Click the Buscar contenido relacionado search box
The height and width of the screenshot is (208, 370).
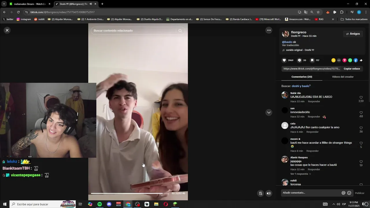pos(135,31)
